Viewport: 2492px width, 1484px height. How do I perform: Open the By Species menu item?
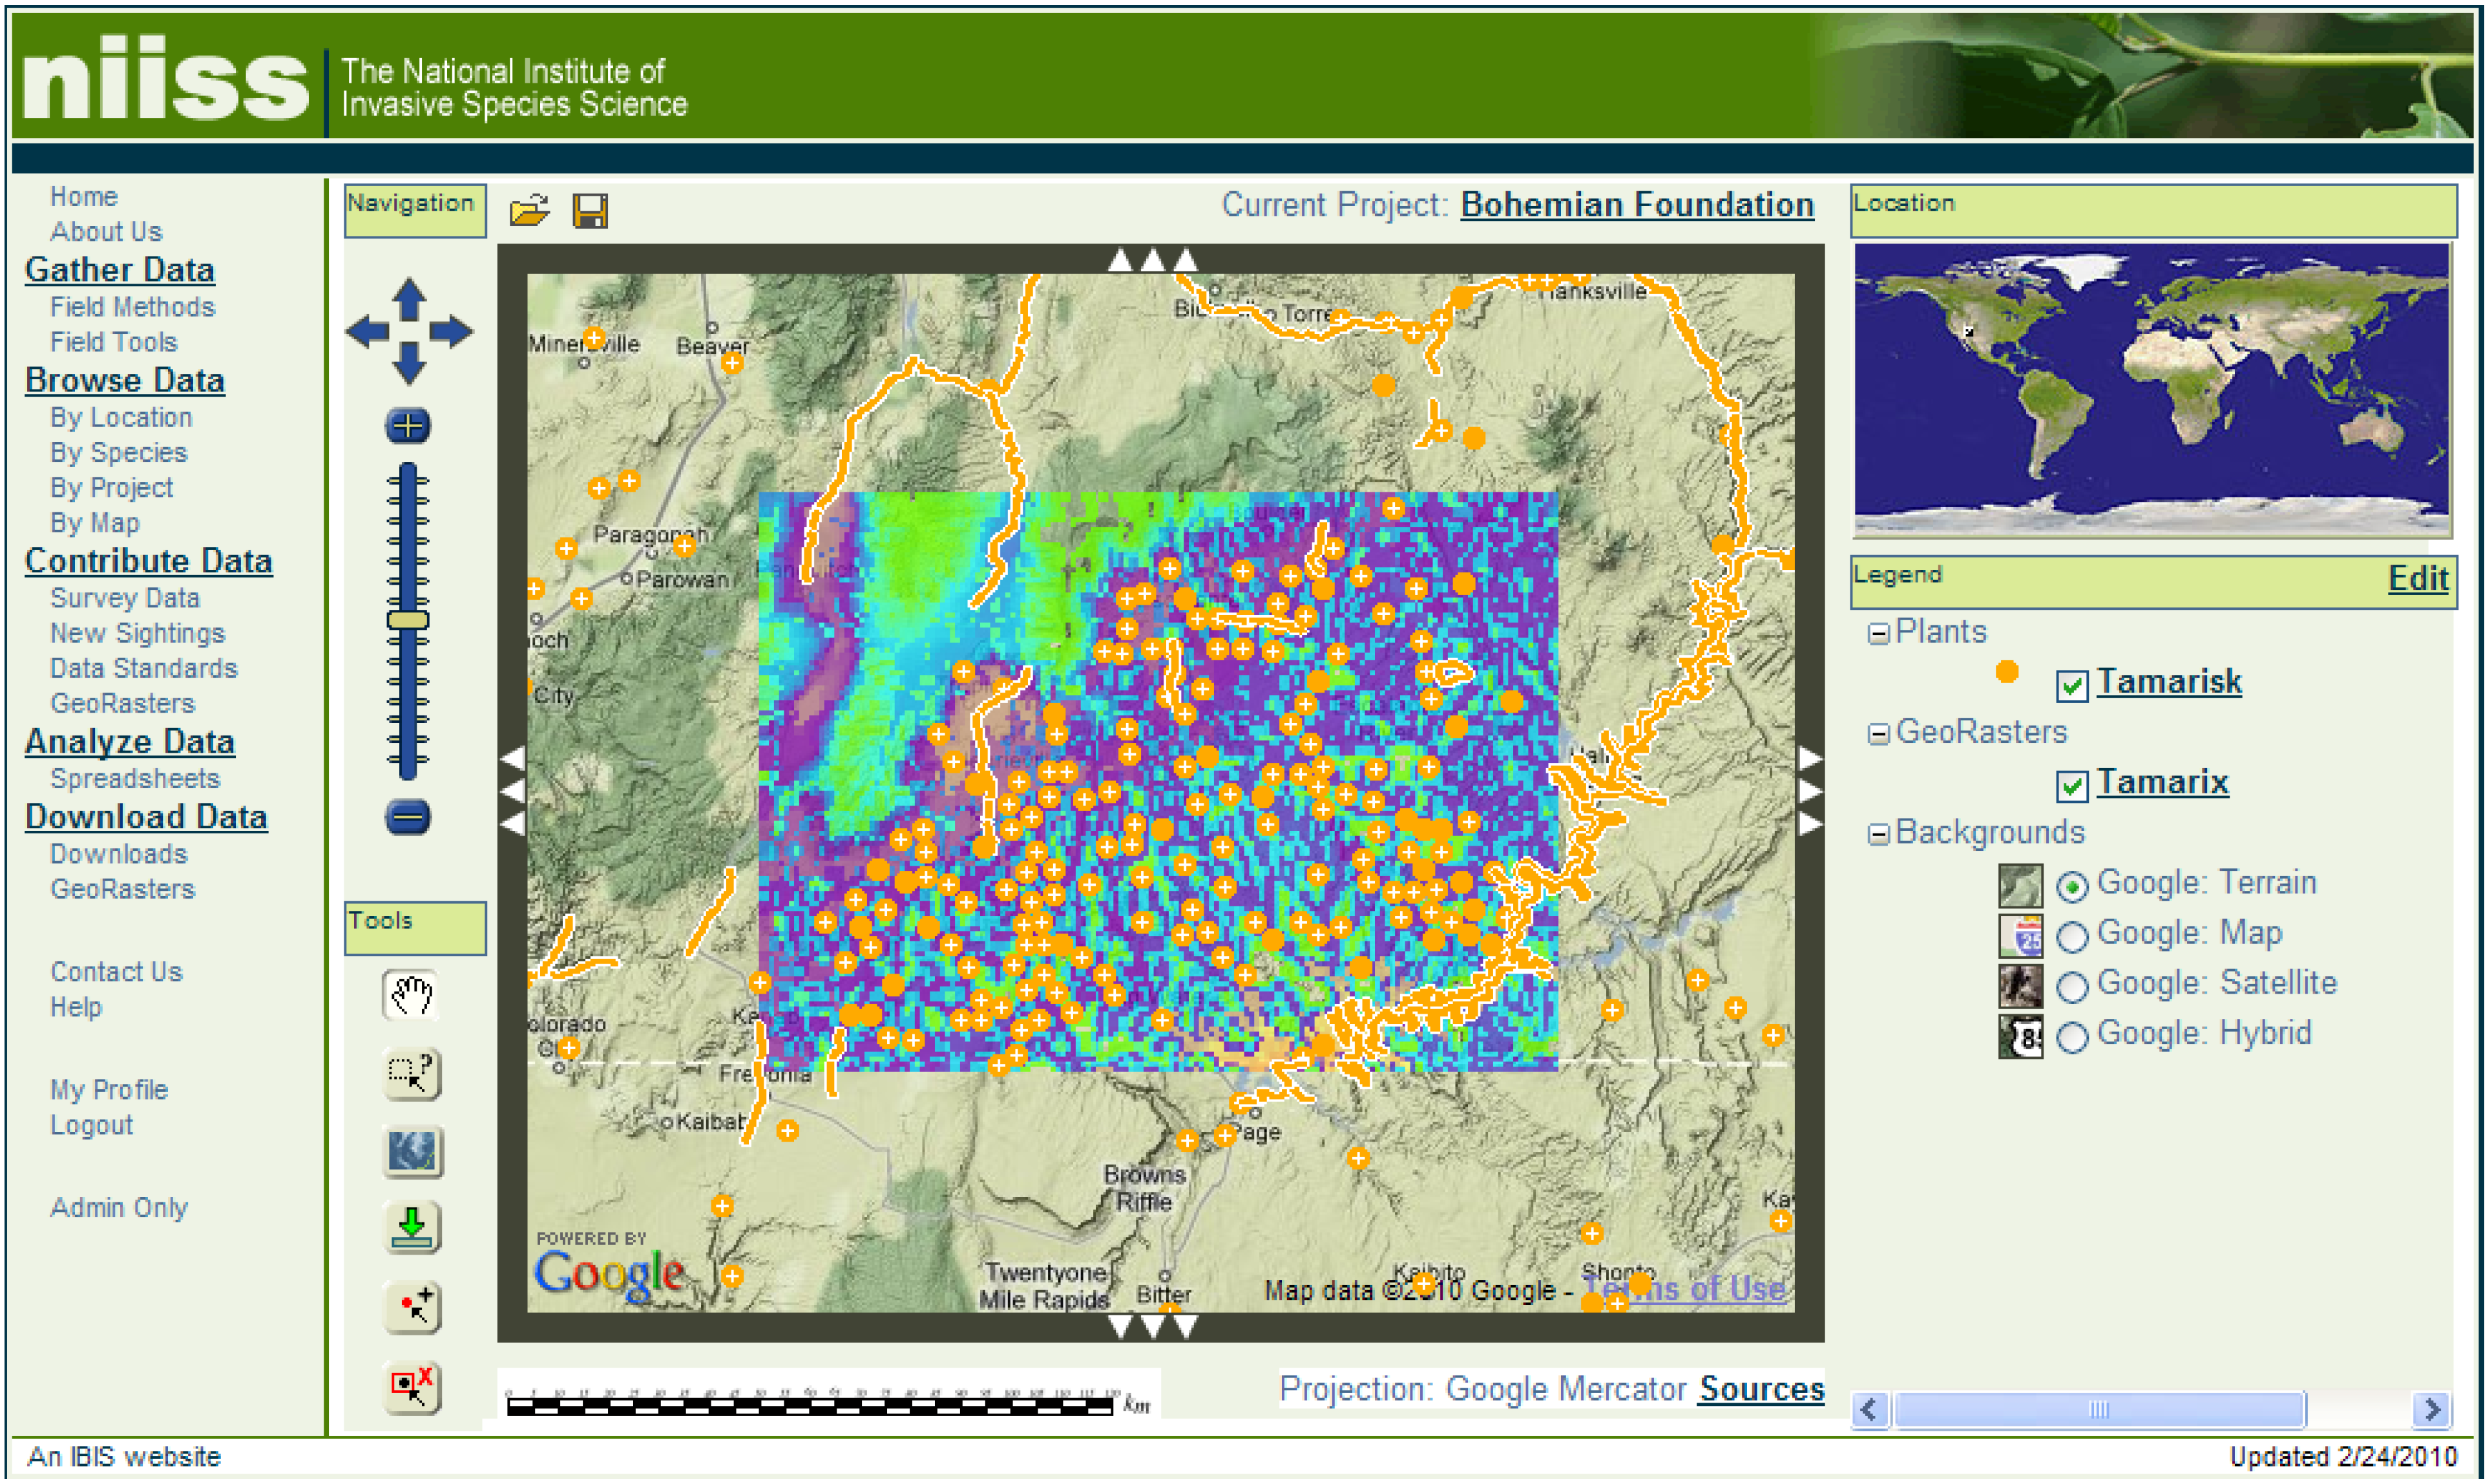tap(119, 453)
